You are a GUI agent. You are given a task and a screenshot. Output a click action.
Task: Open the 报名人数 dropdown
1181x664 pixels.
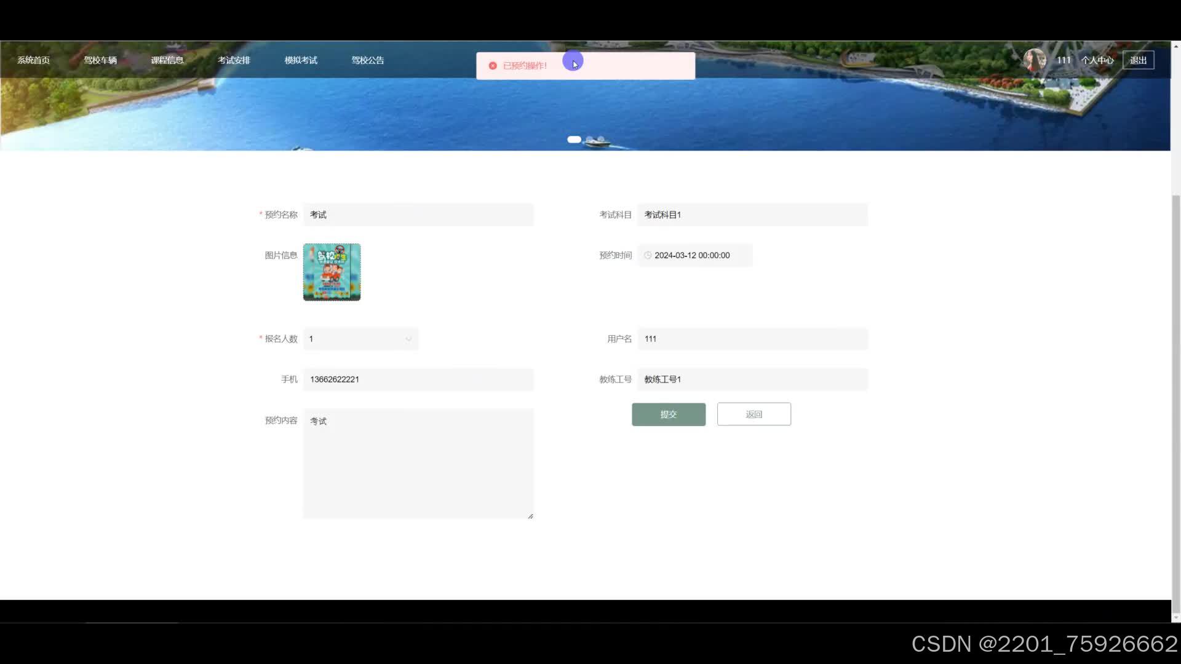tap(360, 339)
